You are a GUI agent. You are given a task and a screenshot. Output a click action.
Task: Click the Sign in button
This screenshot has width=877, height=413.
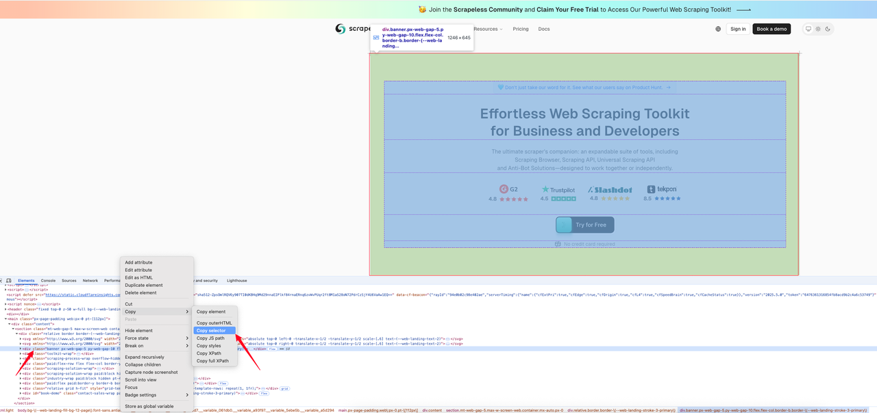tap(738, 29)
